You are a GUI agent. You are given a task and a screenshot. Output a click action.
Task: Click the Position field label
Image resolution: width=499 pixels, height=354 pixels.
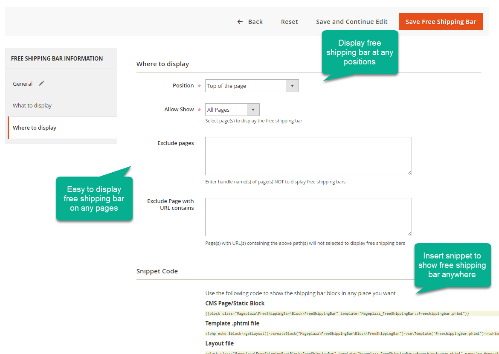pyautogui.click(x=183, y=86)
